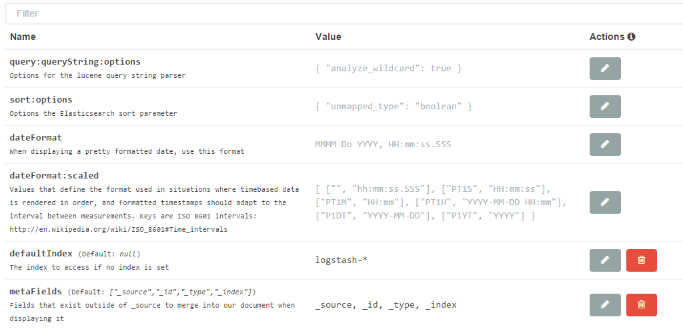The image size is (683, 329).
Task: Edit the sort:options setting
Action: coord(605,107)
